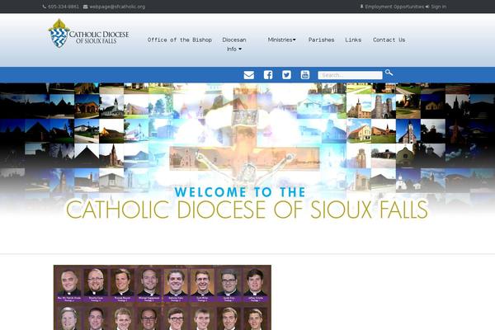Open the Twitter icon link
495x330 pixels.
coord(286,75)
